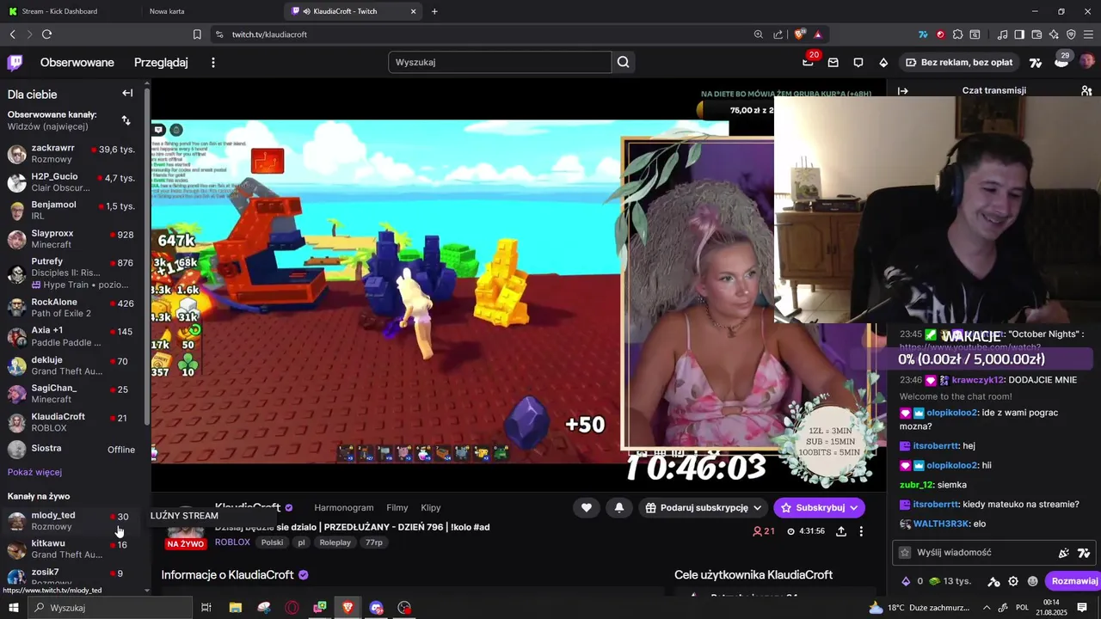Open the Prime loot crown with badge 20
This screenshot has width=1101, height=619.
(x=808, y=62)
